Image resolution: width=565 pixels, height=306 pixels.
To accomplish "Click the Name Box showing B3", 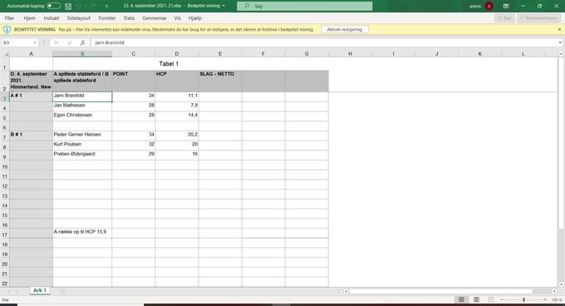I will click(x=17, y=42).
